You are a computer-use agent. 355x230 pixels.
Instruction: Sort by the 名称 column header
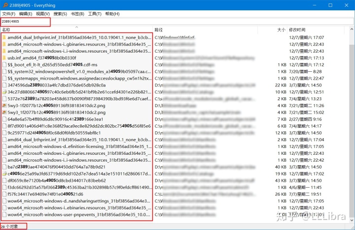[76, 29]
